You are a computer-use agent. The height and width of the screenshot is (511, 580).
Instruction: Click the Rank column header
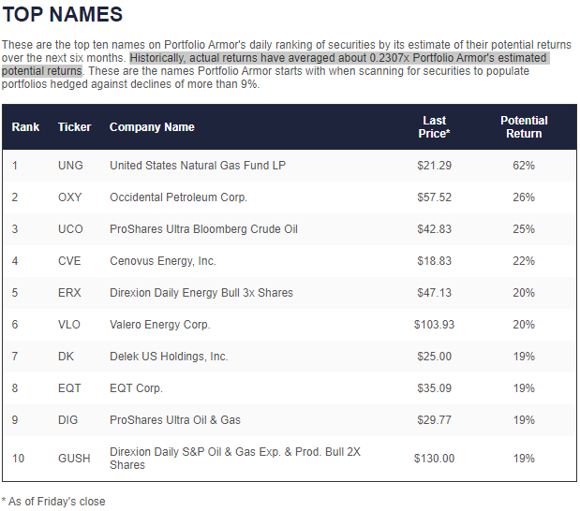click(x=25, y=127)
